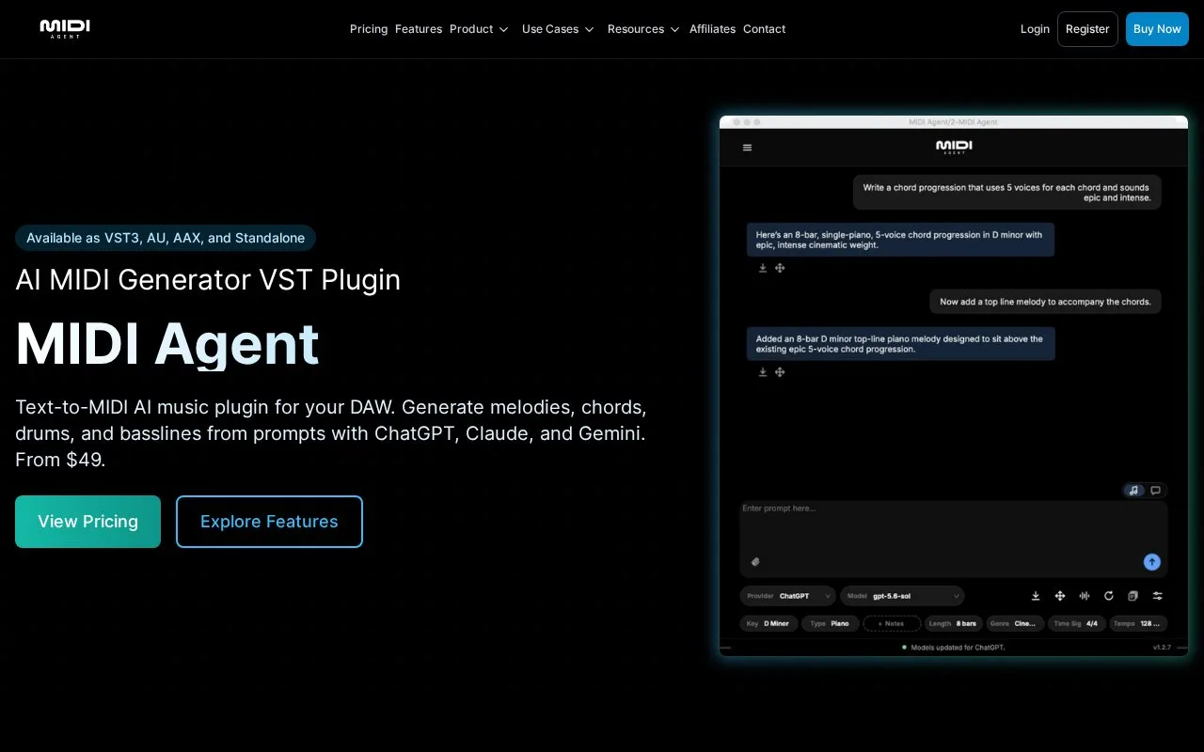1204x752 pixels.
Task: Open the sliders settings icon in plugin toolbar
Action: pyautogui.click(x=1158, y=596)
